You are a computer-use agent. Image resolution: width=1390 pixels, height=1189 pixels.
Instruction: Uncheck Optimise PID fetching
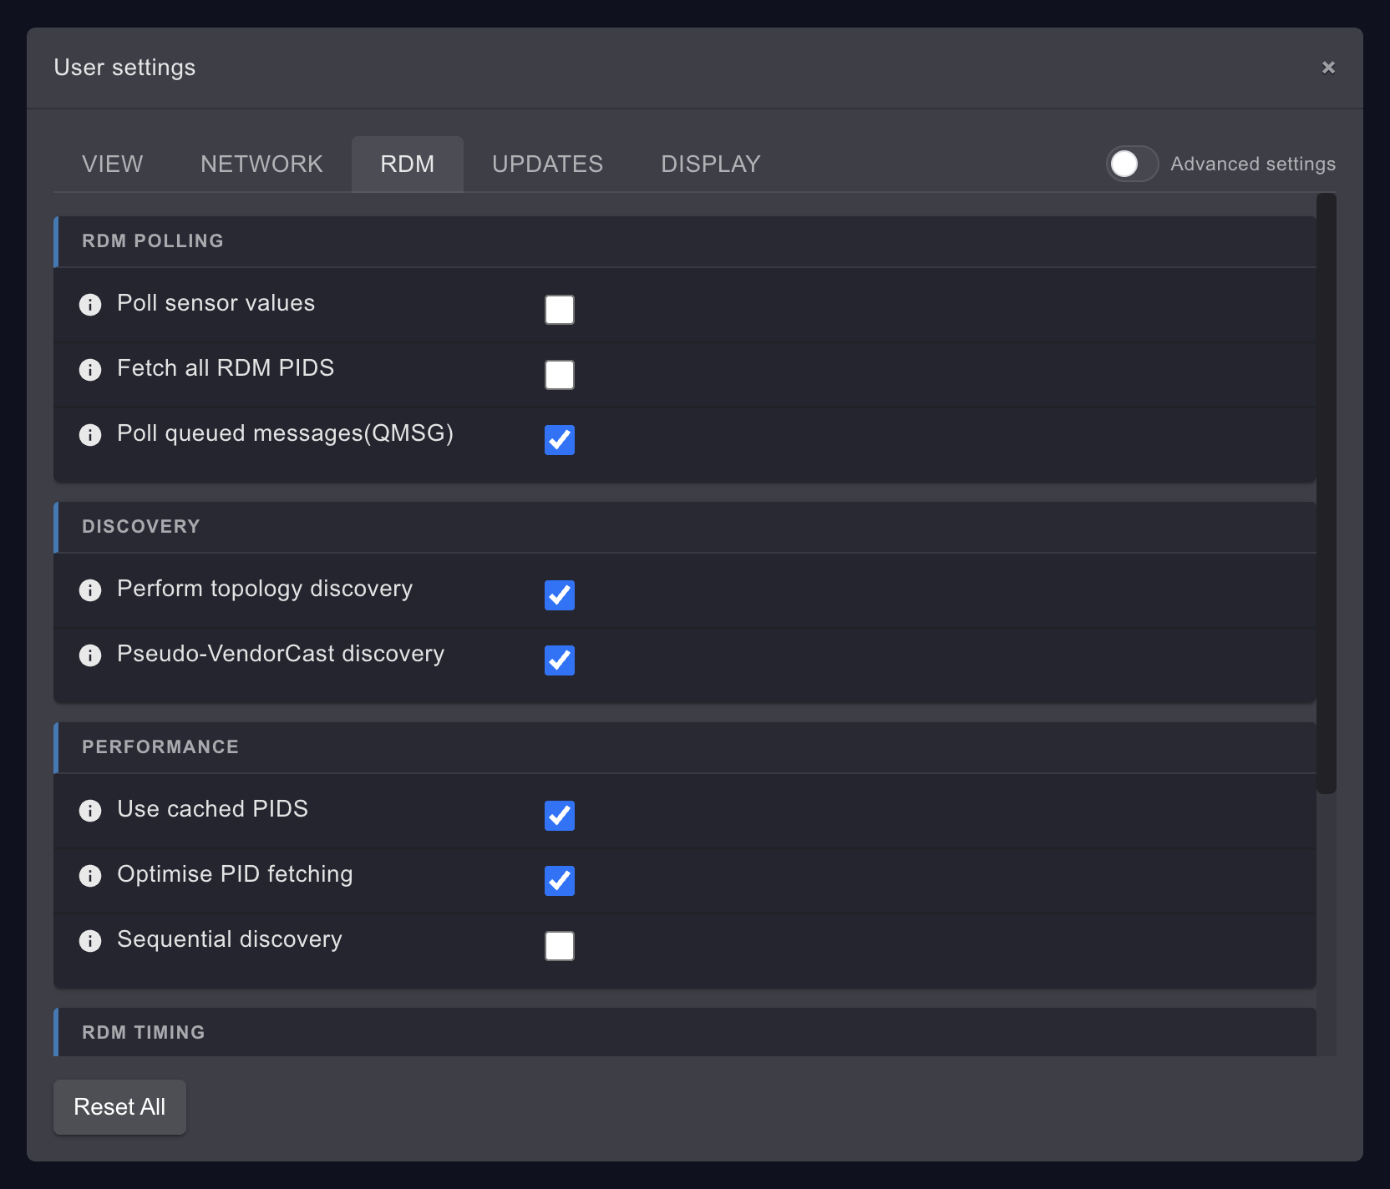pyautogui.click(x=560, y=881)
